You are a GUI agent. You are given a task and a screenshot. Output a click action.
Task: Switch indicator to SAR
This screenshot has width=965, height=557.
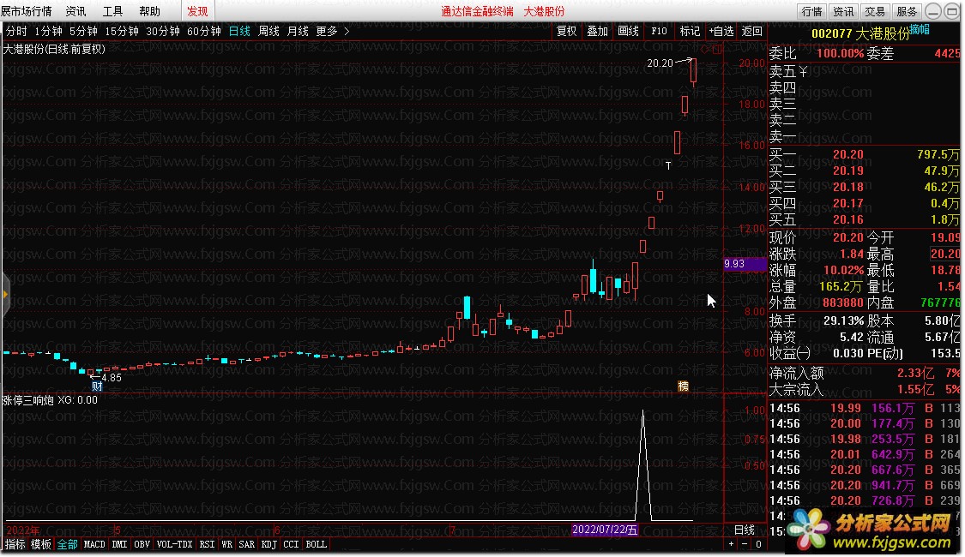(247, 545)
